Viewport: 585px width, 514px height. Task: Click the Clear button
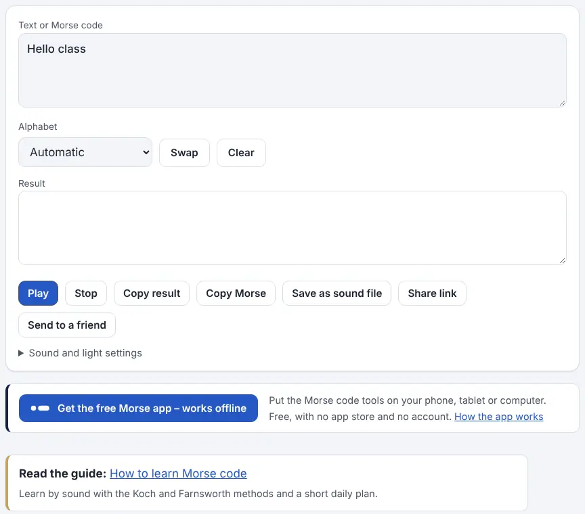[241, 153]
